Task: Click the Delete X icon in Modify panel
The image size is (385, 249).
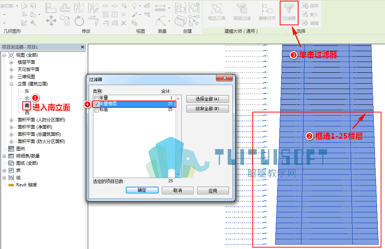Action: [124, 23]
